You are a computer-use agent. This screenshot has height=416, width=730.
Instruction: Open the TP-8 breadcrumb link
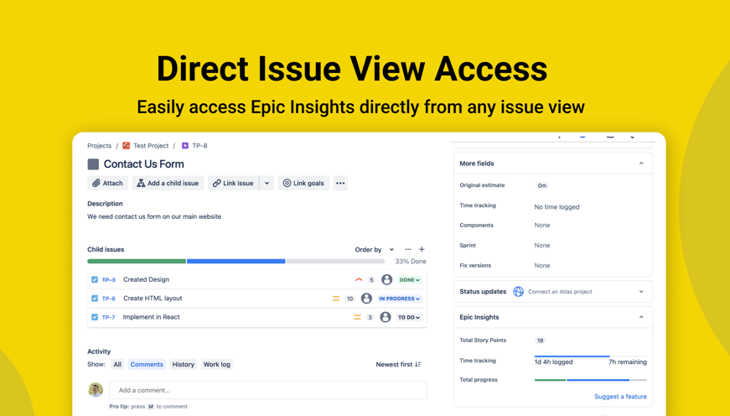199,146
